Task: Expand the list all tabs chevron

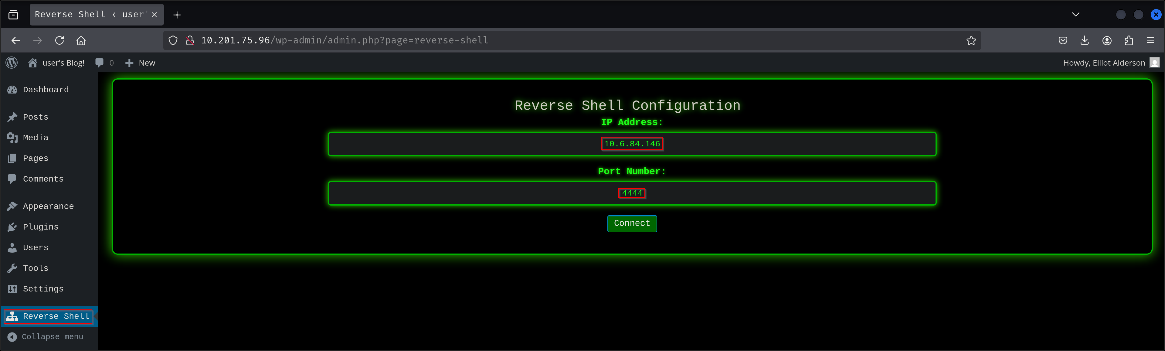Action: coord(1075,15)
